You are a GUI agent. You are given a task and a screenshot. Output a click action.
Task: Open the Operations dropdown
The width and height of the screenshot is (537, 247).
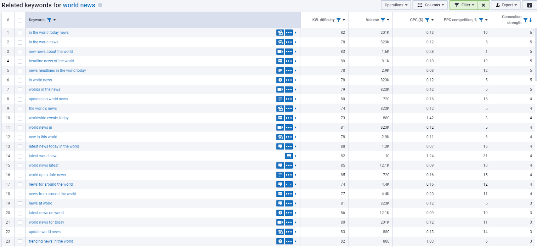pyautogui.click(x=396, y=5)
